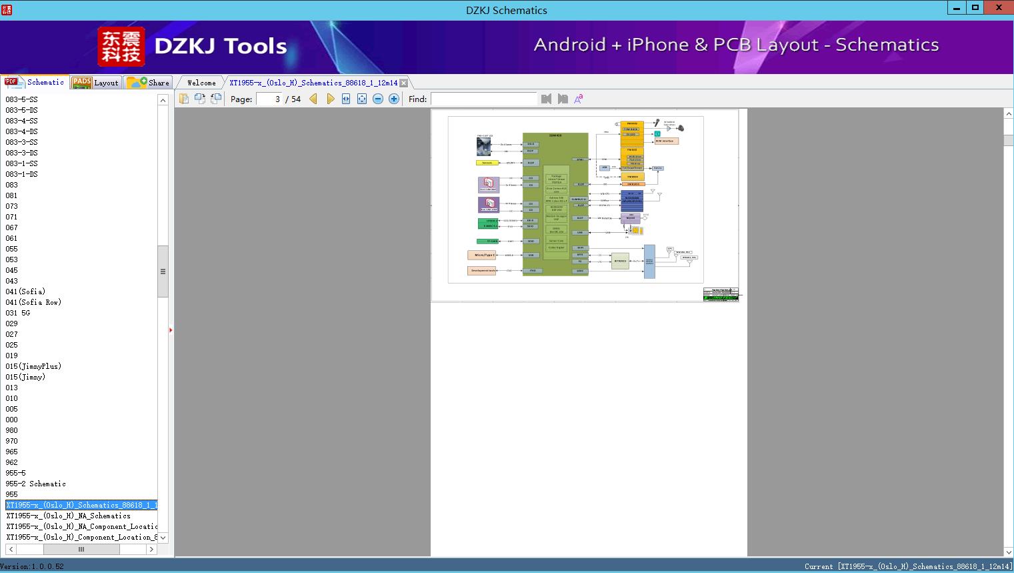Go to next page arrow

[x=330, y=99]
